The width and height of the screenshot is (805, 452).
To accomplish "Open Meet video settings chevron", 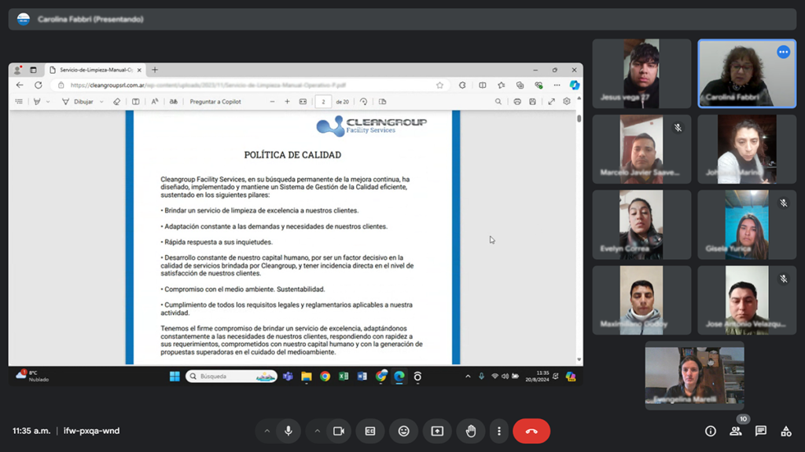I will click(318, 431).
